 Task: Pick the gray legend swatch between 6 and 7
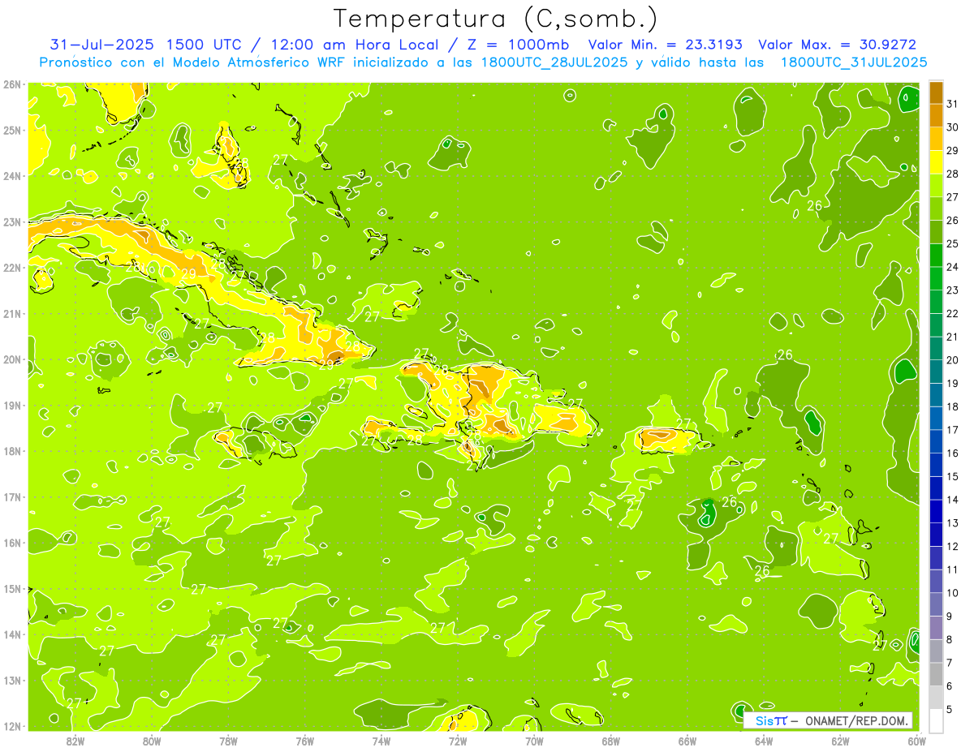(x=936, y=674)
